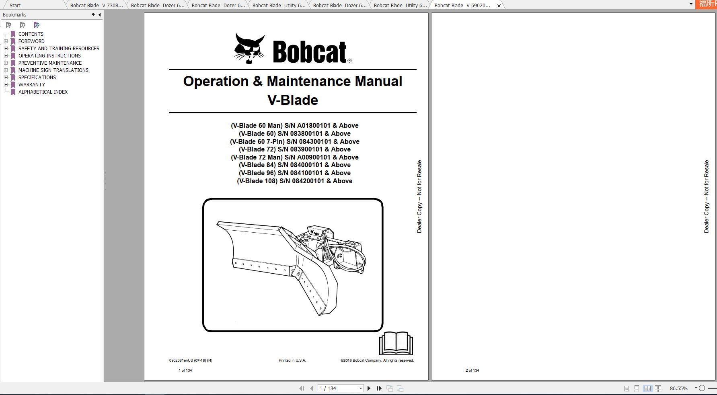Screen dimensions: 717x395
Task: Select continuous facing page view mode
Action: (658, 388)
